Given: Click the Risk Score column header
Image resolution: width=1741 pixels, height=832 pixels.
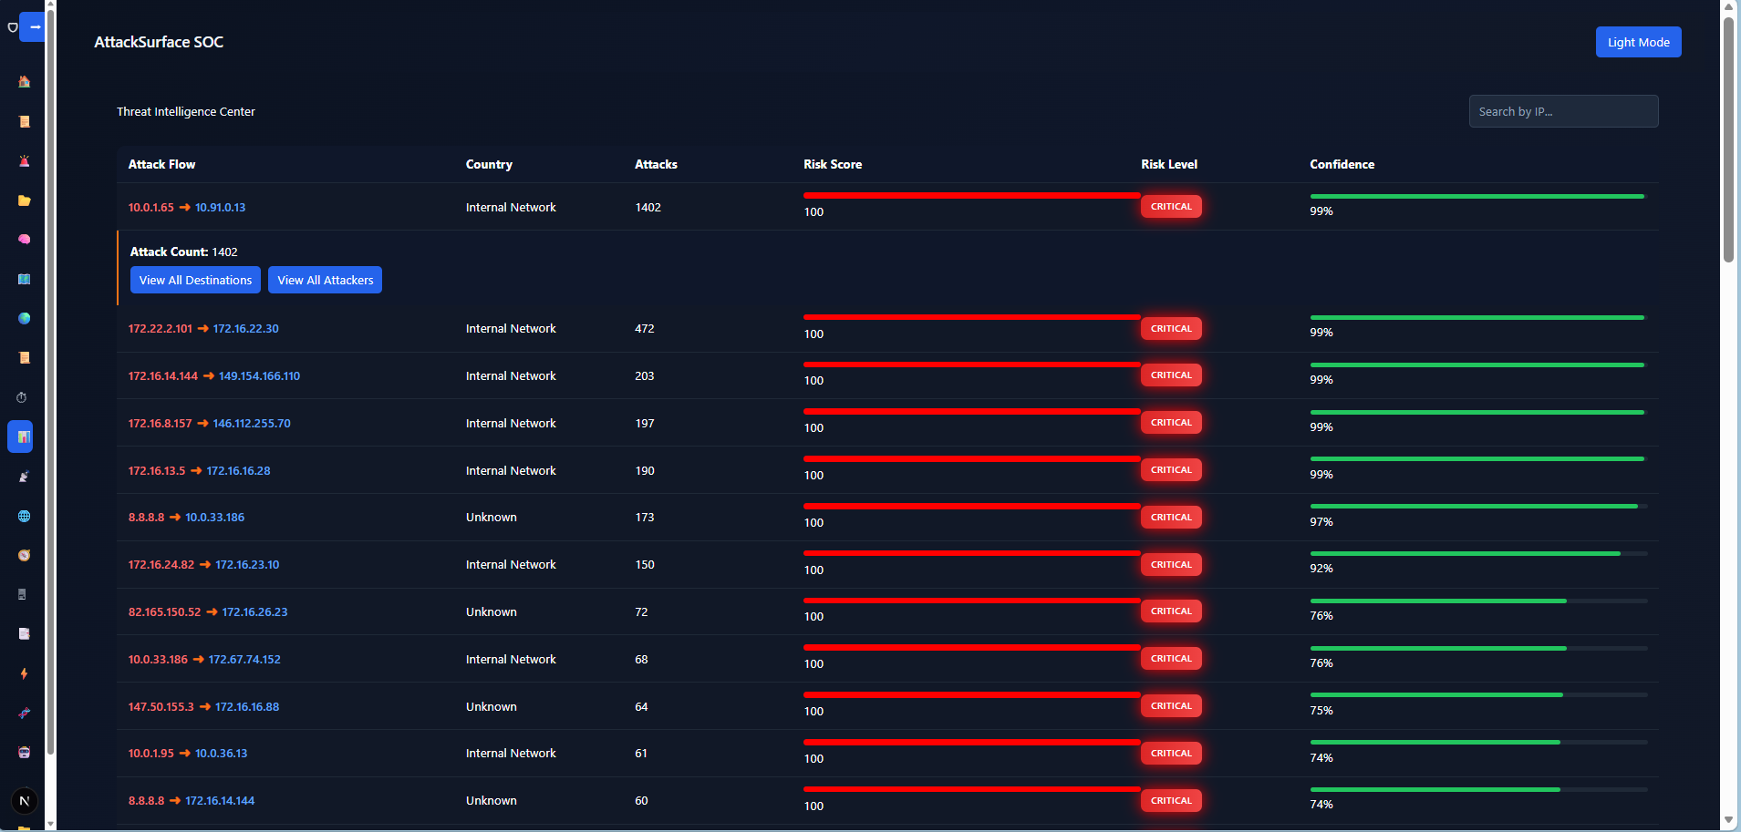Looking at the screenshot, I should pos(832,165).
